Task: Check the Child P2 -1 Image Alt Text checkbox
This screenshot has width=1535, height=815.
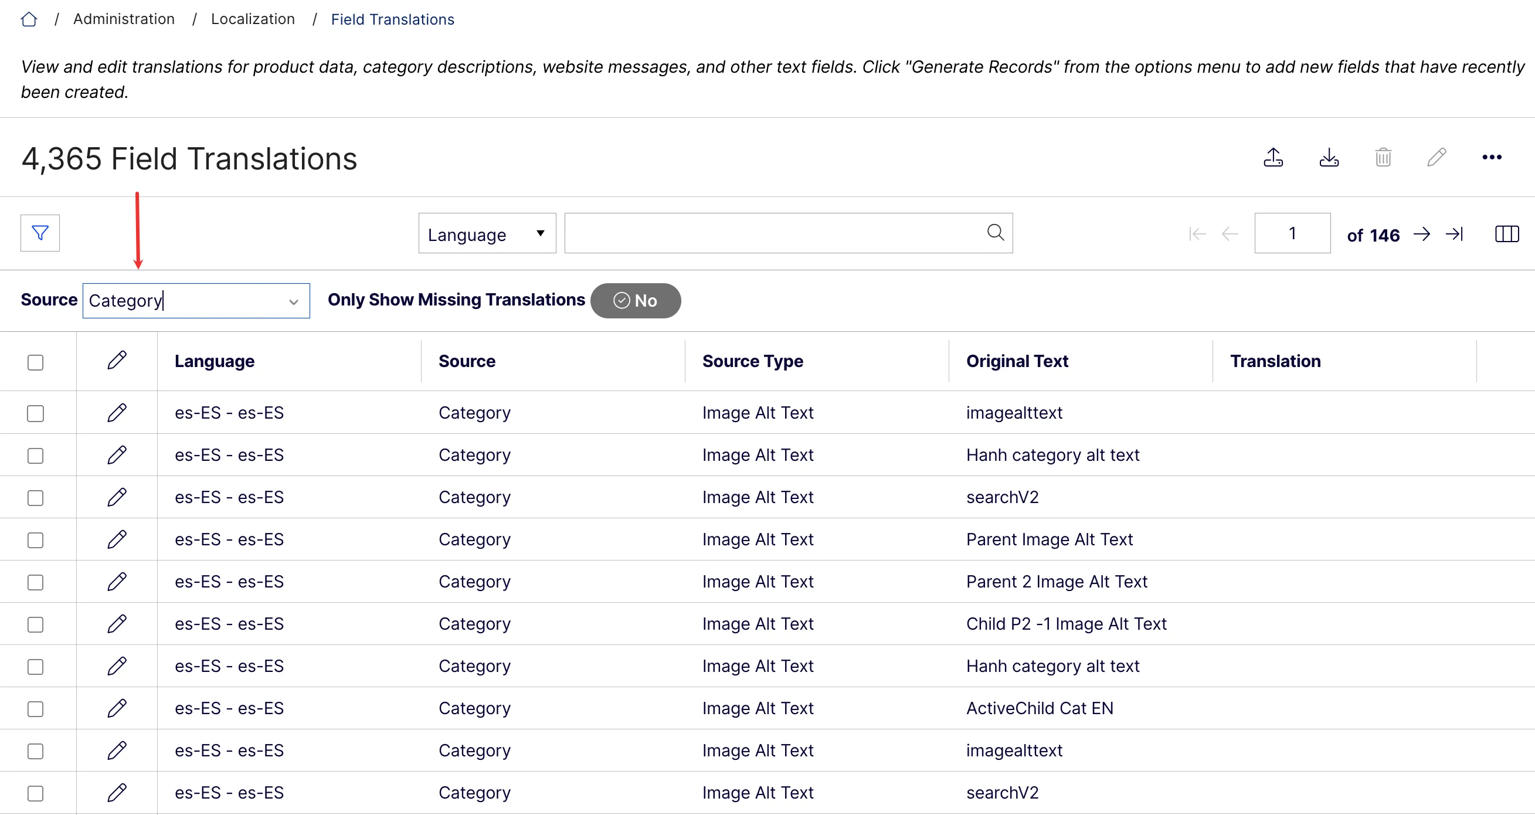Action: pos(36,625)
